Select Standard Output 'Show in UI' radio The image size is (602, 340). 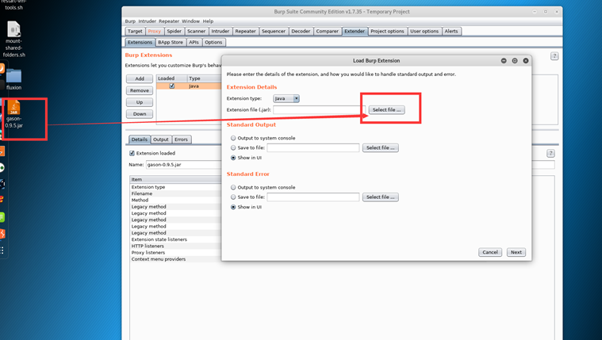pyautogui.click(x=233, y=158)
